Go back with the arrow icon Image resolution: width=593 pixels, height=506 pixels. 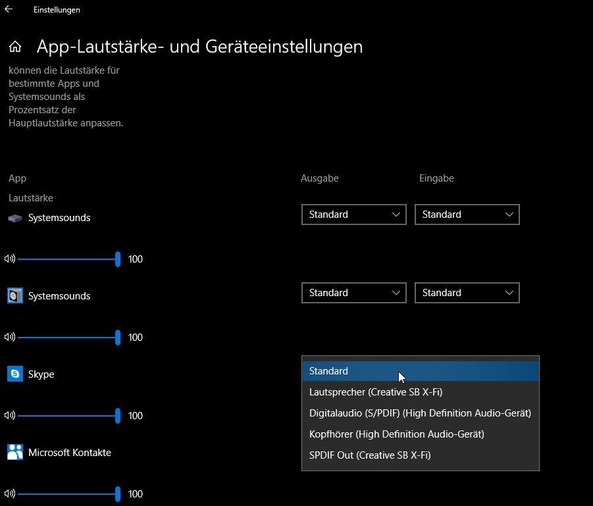point(9,9)
